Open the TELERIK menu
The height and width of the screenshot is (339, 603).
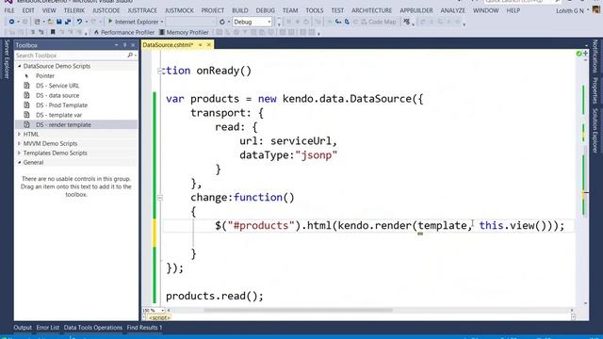click(x=74, y=10)
